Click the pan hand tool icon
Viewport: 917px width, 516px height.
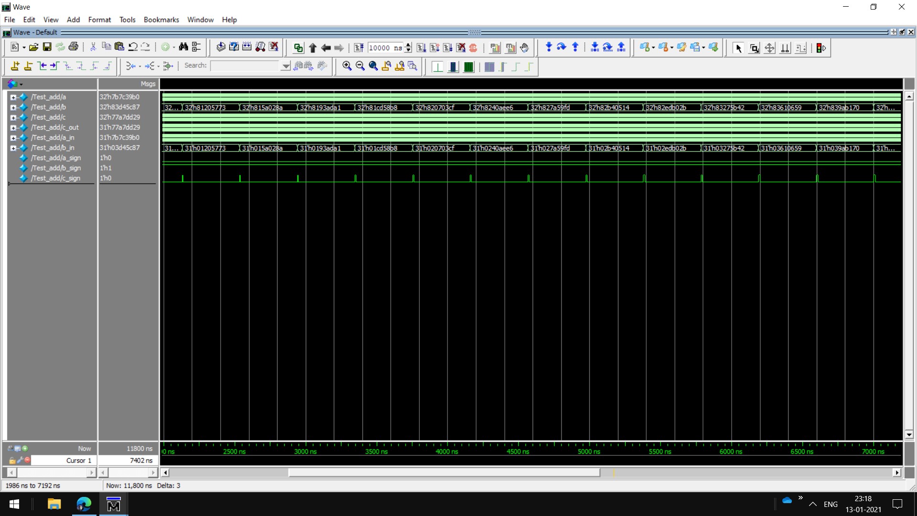coord(524,48)
